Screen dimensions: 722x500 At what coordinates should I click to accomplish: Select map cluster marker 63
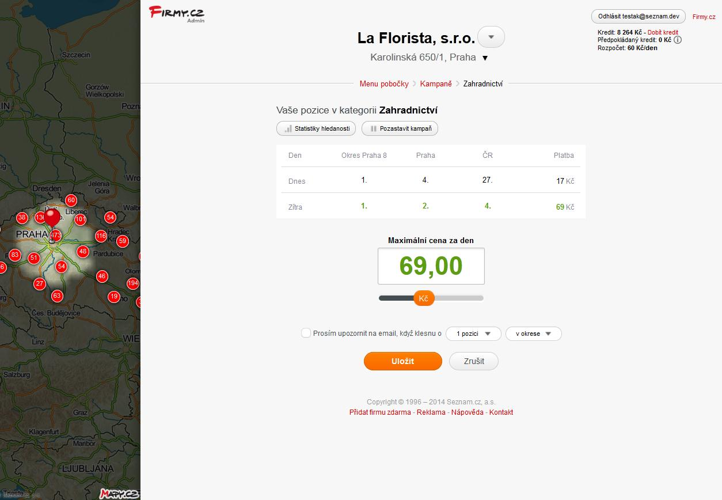[56, 296]
